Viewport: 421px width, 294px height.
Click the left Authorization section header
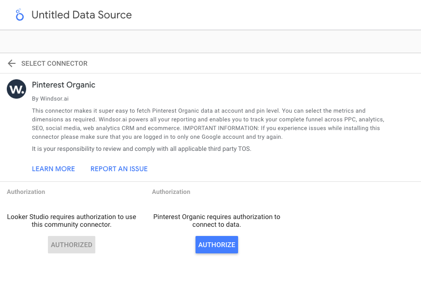click(26, 192)
